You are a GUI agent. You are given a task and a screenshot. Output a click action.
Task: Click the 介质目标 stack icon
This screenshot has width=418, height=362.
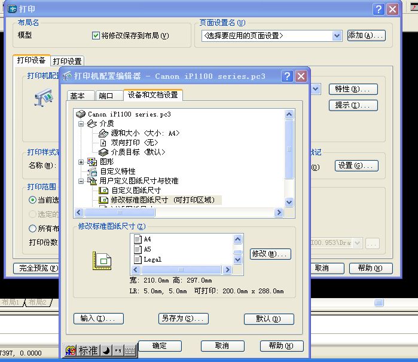pos(103,152)
